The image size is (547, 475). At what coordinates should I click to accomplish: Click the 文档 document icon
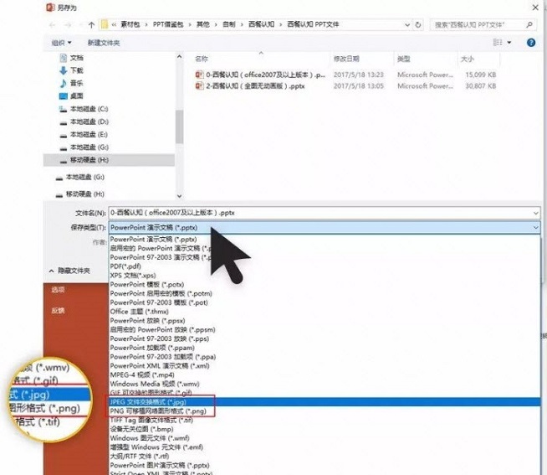(x=63, y=58)
